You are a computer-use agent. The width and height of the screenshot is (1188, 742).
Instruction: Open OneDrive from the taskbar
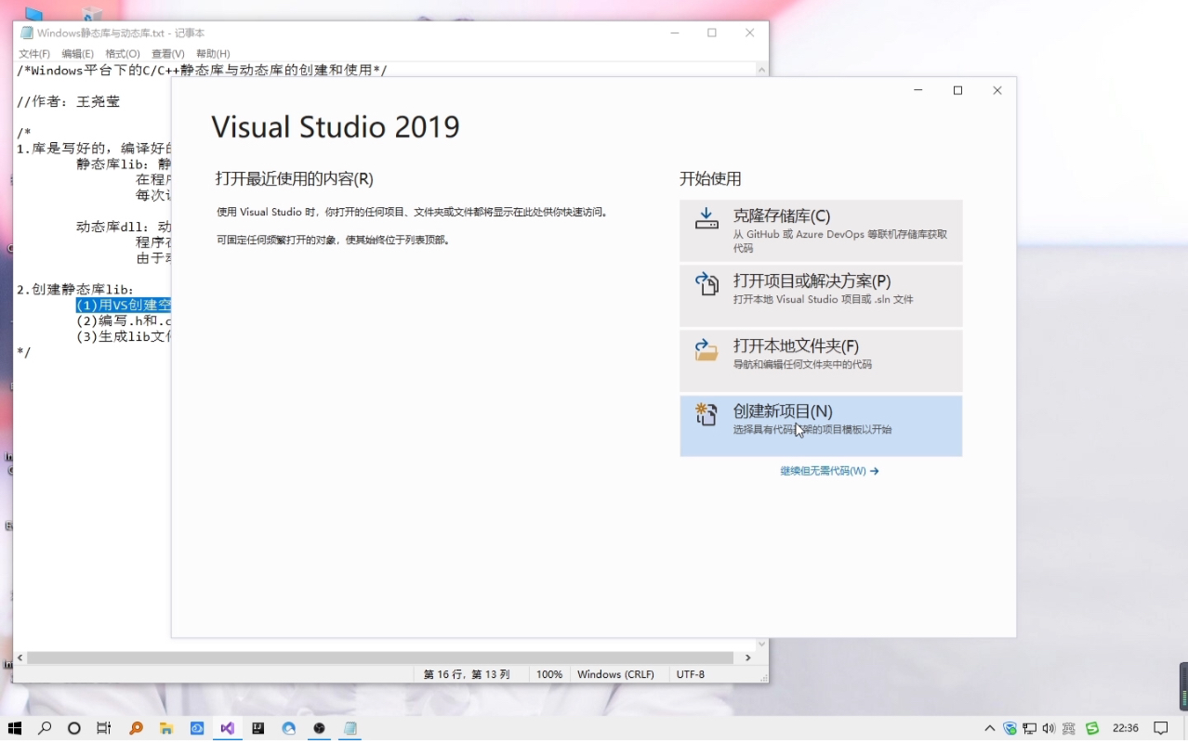tap(197, 728)
